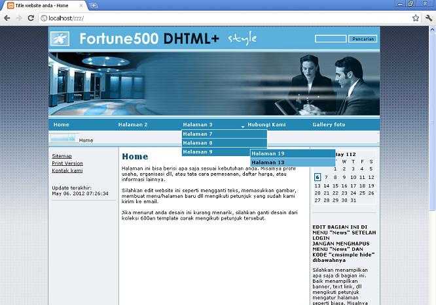Click the Pencarian search button
Image resolution: width=436 pixels, height=305 pixels.
(x=363, y=39)
